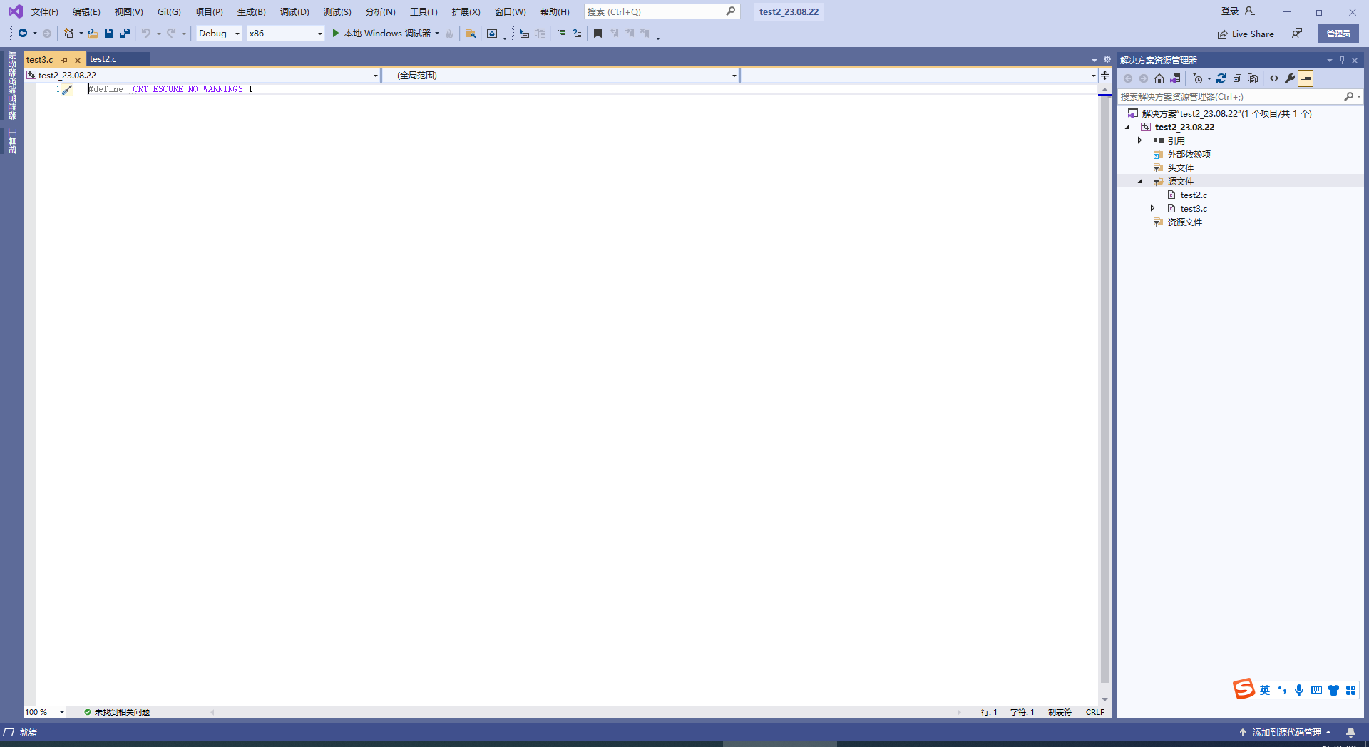Screen dimensions: 1369x747
Task: Open the 工具箱 side tab
Action: pos(12,141)
